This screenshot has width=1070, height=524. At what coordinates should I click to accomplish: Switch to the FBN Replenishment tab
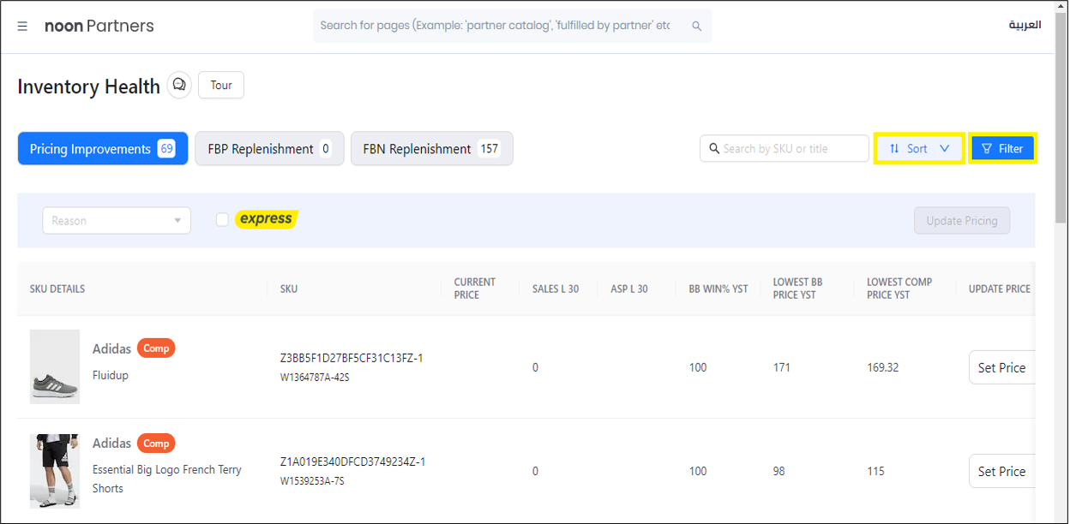[431, 149]
